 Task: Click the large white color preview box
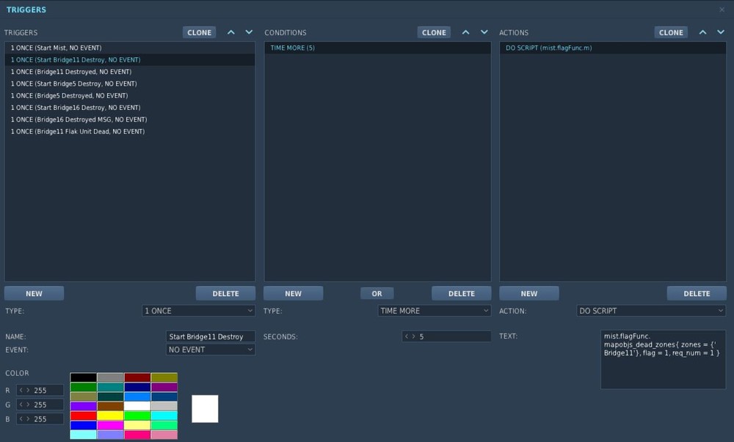(205, 409)
